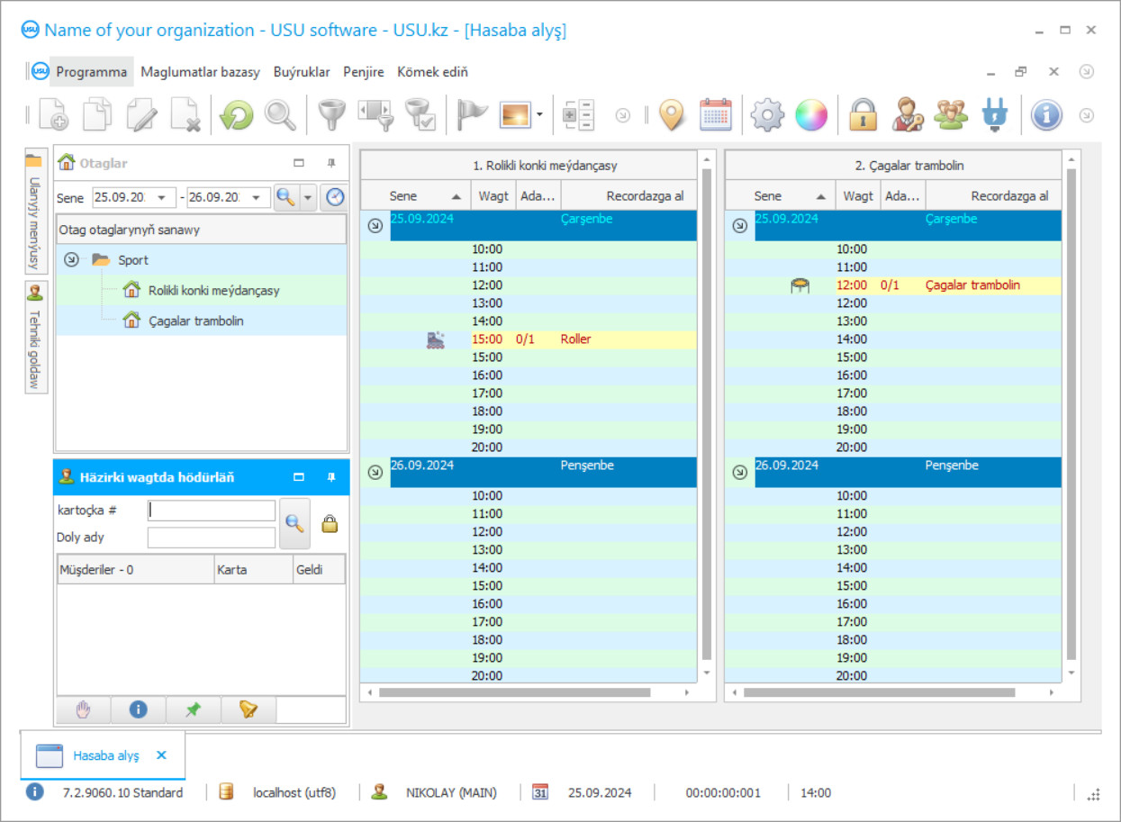Open the color wheel theme picker
The width and height of the screenshot is (1121, 822).
pos(810,115)
